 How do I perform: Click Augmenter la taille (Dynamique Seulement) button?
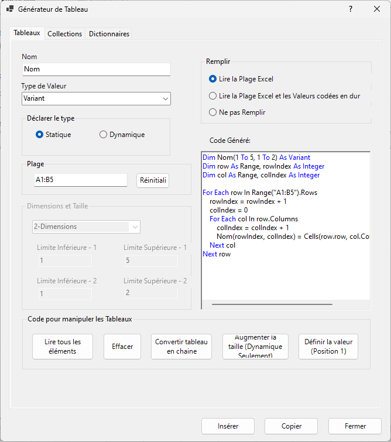coord(255,347)
